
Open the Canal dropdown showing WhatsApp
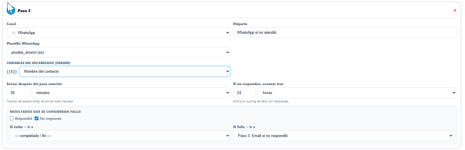click(x=118, y=33)
